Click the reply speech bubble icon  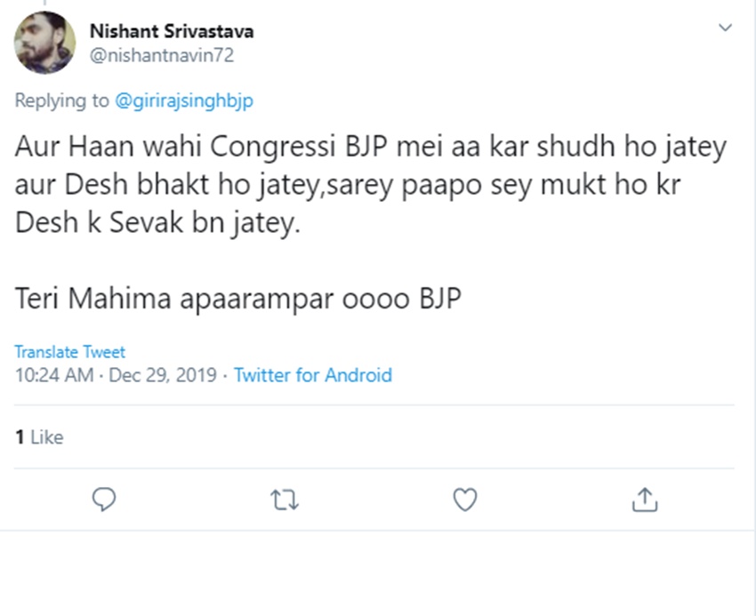point(105,500)
